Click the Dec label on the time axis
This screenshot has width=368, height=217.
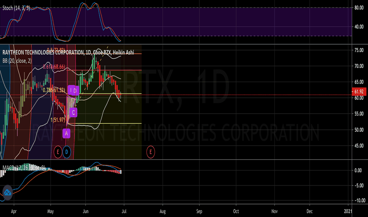310,211
